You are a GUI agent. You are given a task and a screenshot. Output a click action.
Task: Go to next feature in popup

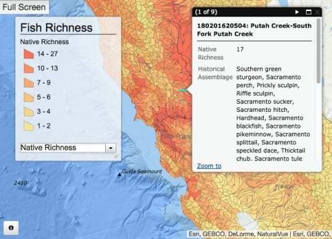tap(297, 12)
